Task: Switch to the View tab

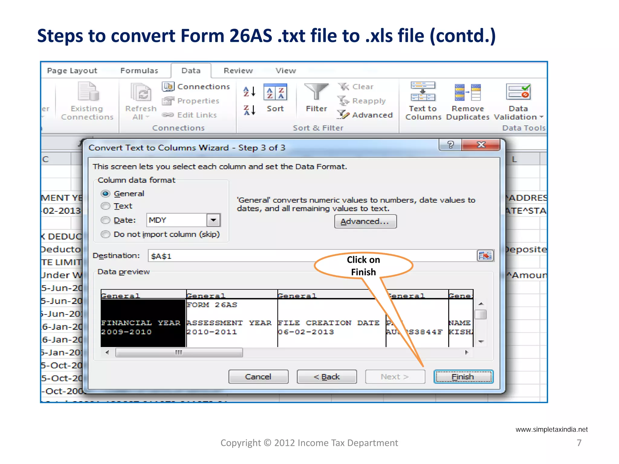Action: 286,71
